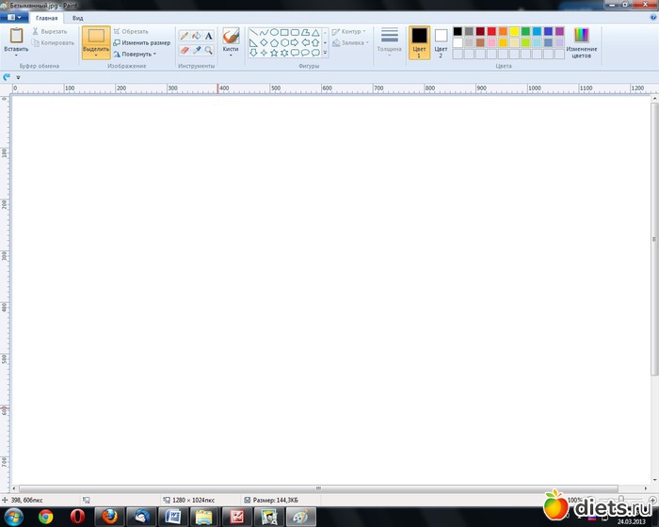Toggle Цвет 2 as the active color

[441, 41]
